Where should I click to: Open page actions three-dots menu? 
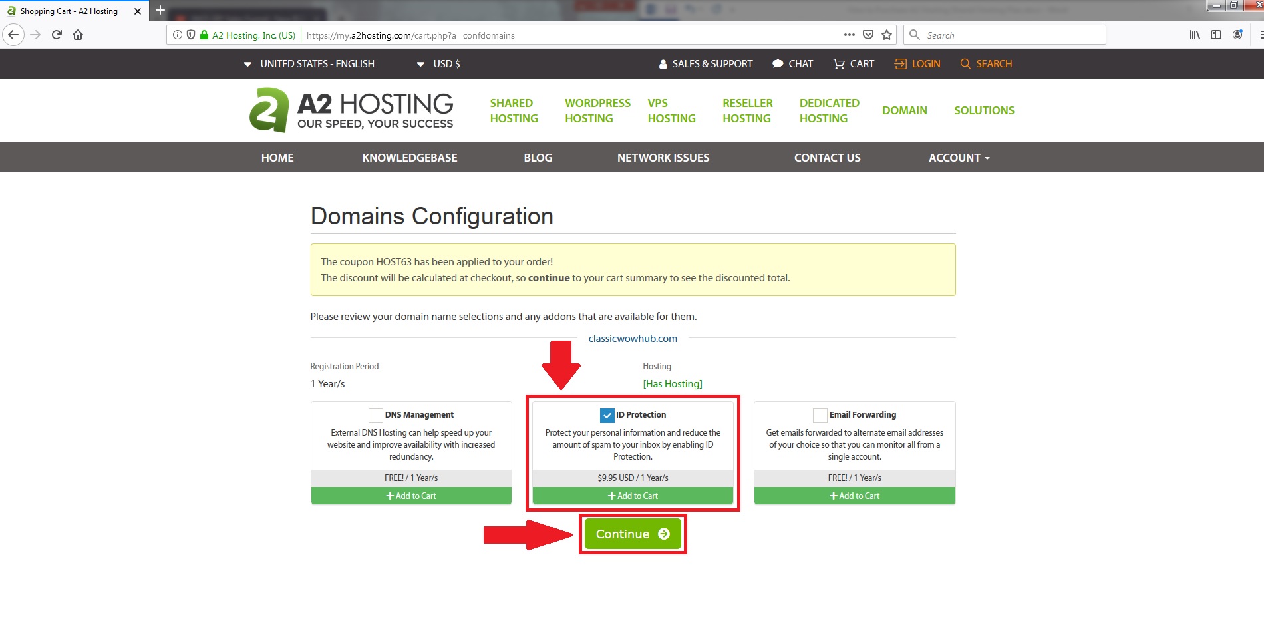coord(850,35)
